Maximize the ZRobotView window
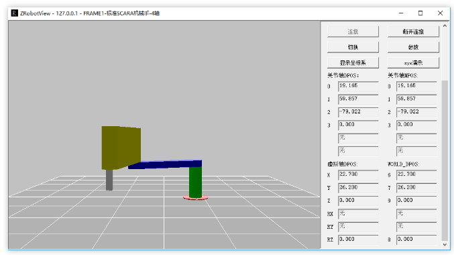 pyautogui.click(x=420, y=13)
